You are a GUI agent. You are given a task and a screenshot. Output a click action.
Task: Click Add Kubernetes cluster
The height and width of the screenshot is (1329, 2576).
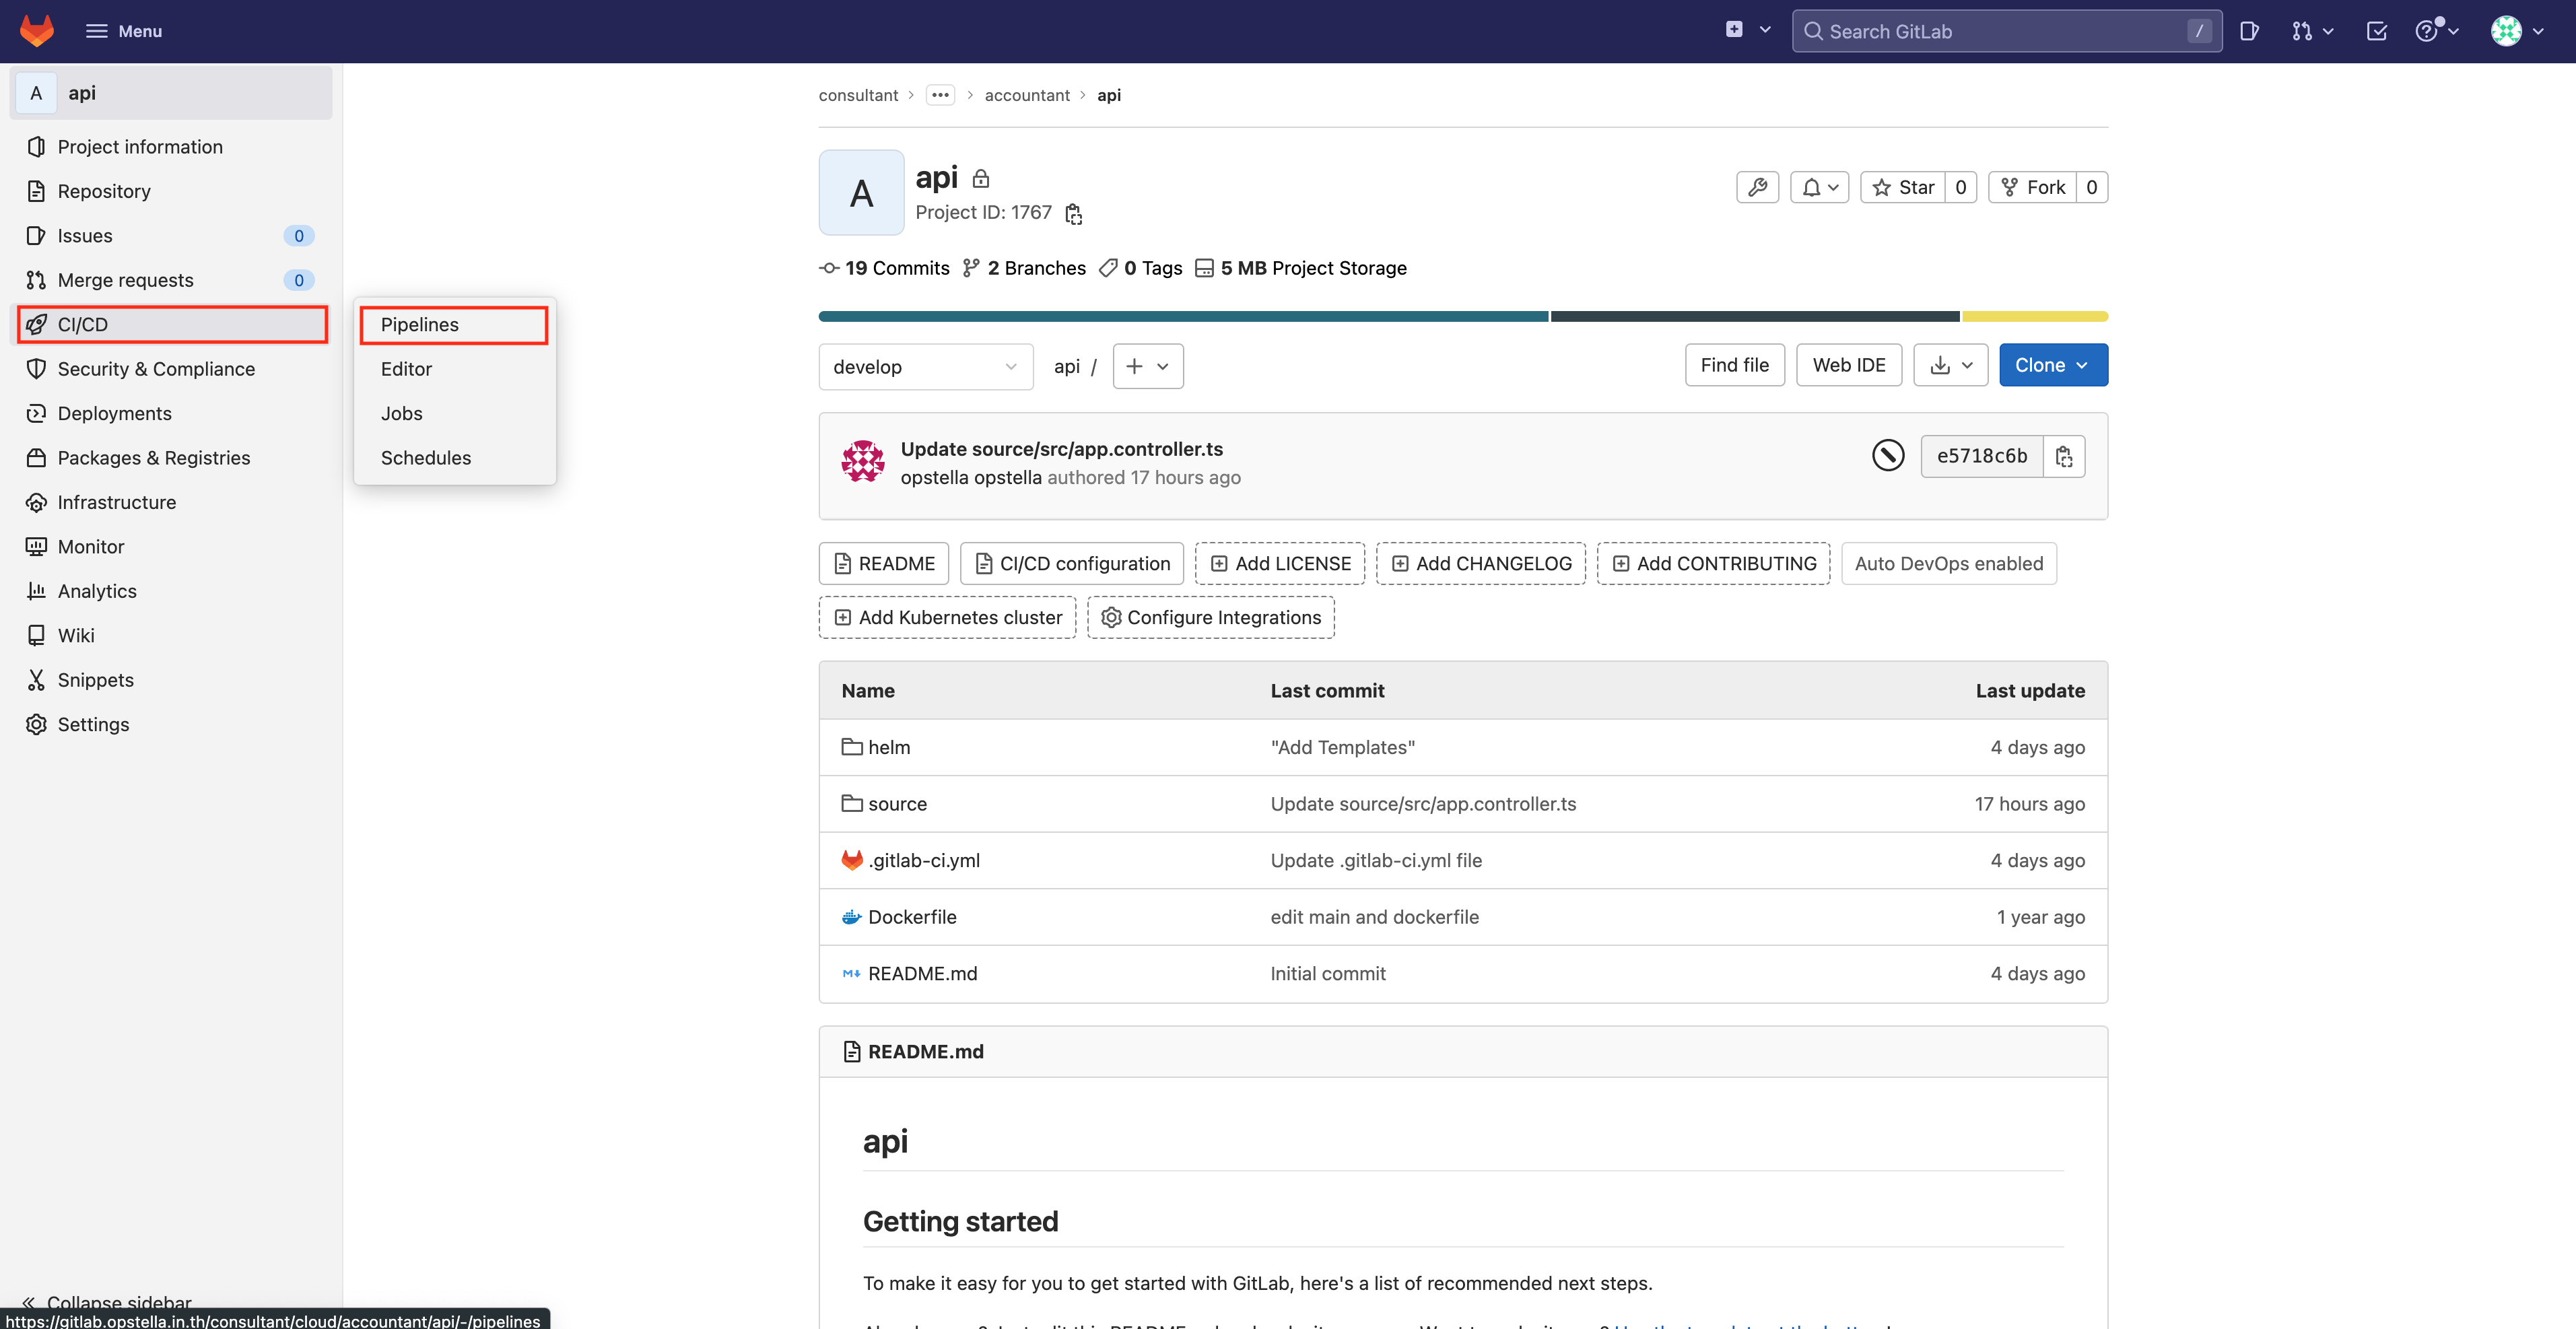point(947,617)
